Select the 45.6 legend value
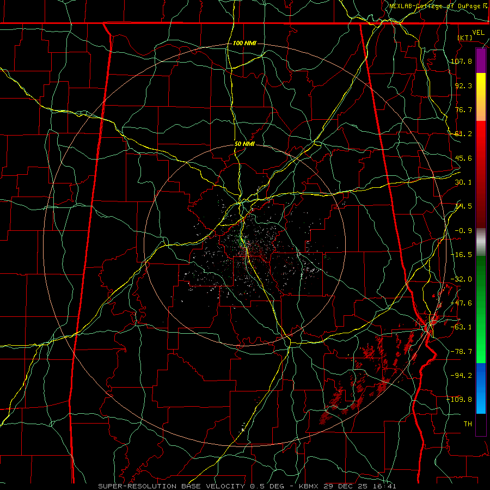The image size is (490, 490). click(x=463, y=158)
